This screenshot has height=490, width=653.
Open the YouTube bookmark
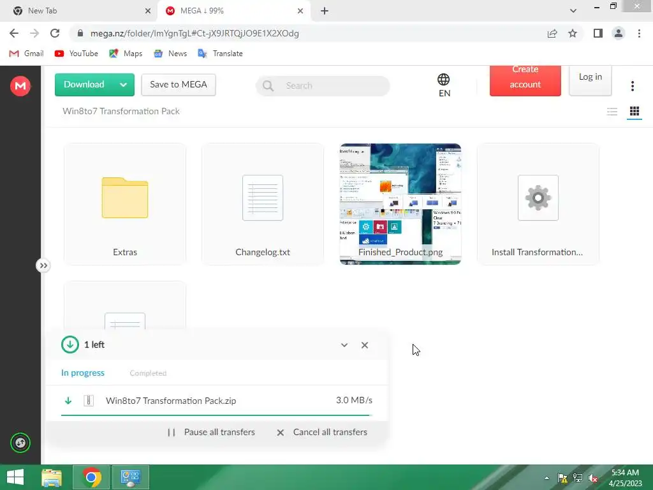77,54
